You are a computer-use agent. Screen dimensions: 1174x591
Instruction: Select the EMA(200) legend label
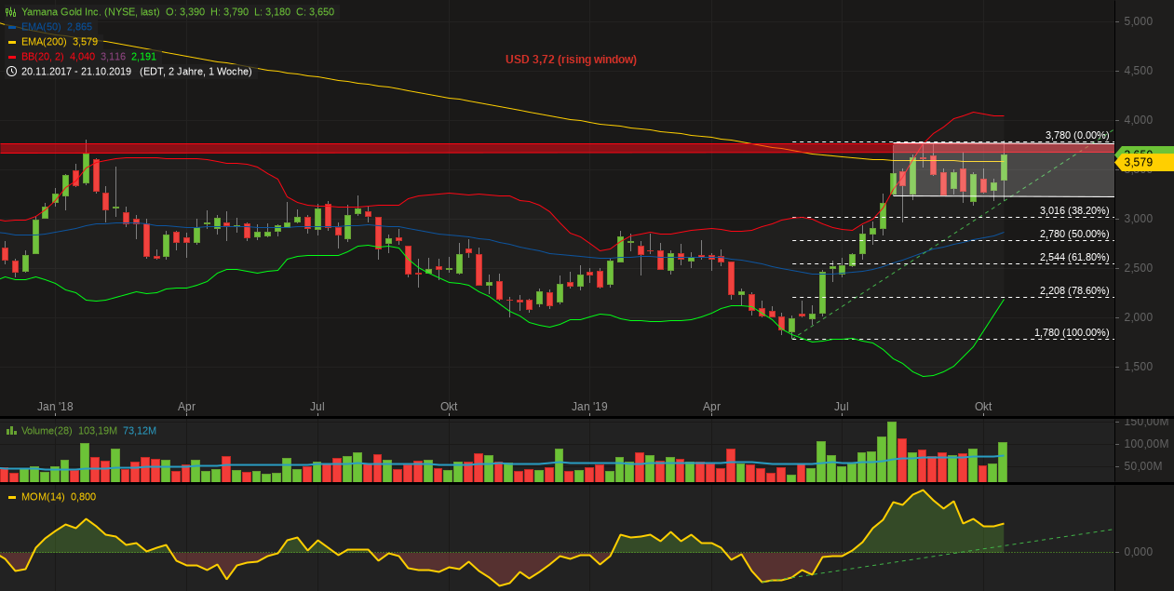point(46,42)
